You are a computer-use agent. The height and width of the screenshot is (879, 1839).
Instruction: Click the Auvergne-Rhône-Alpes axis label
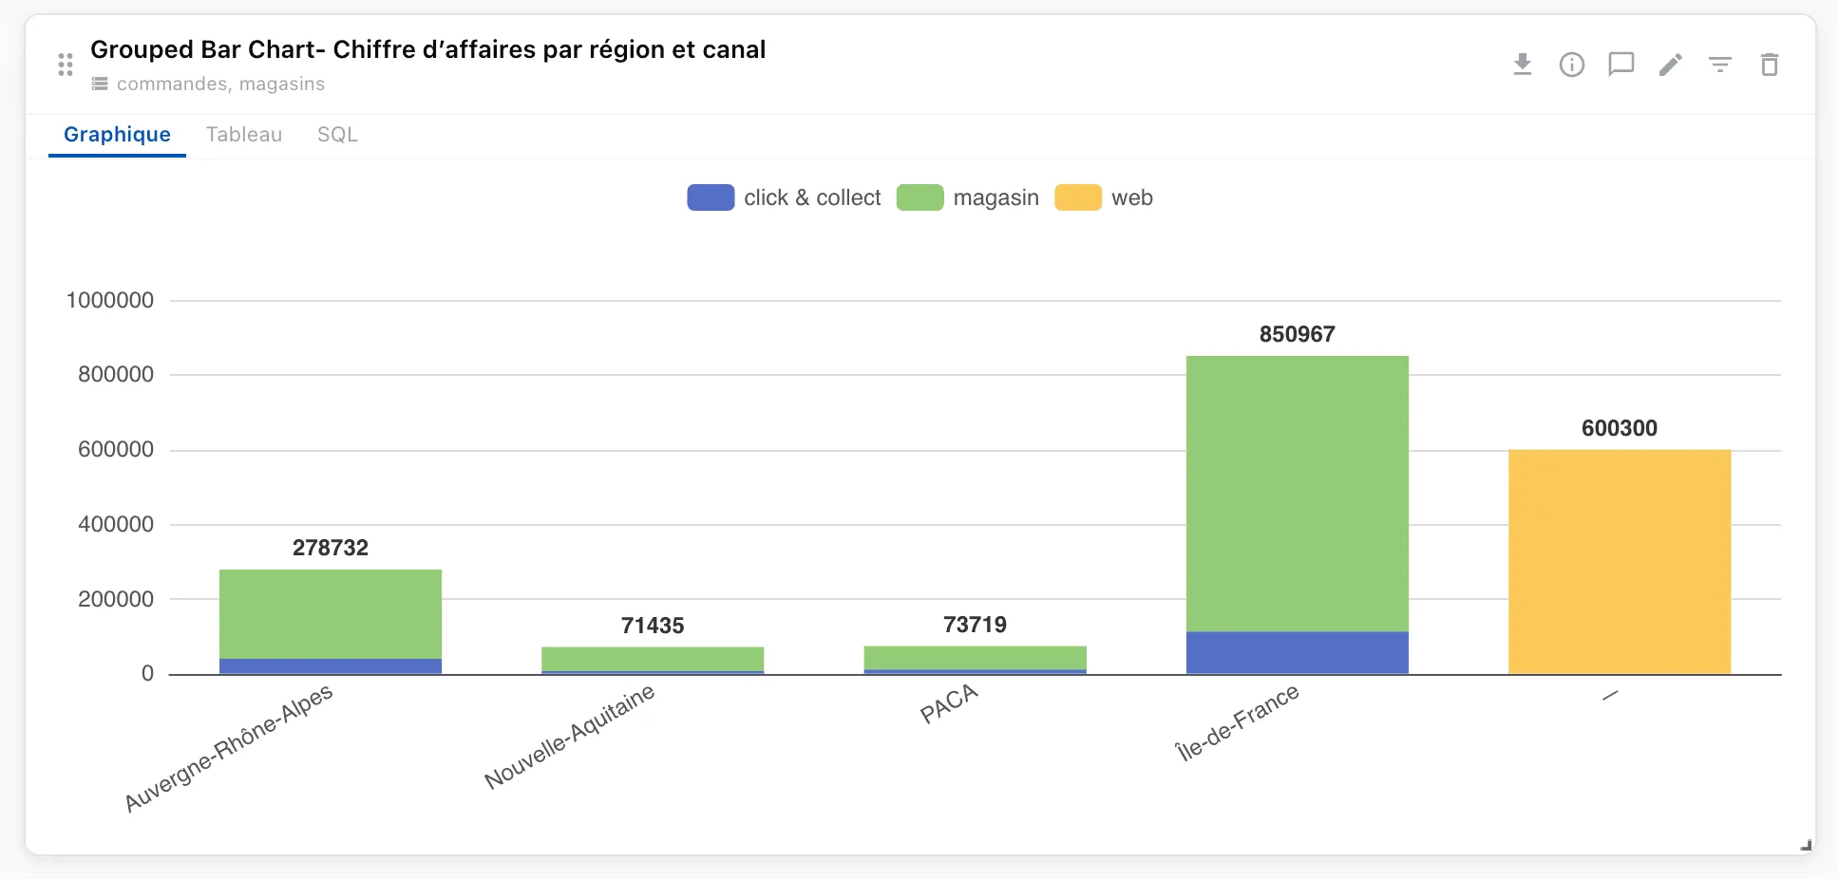(229, 748)
